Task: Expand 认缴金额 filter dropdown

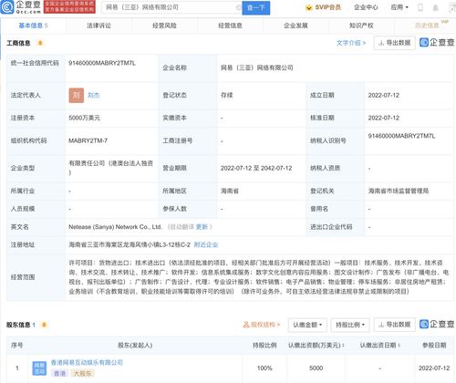Action: point(307,325)
